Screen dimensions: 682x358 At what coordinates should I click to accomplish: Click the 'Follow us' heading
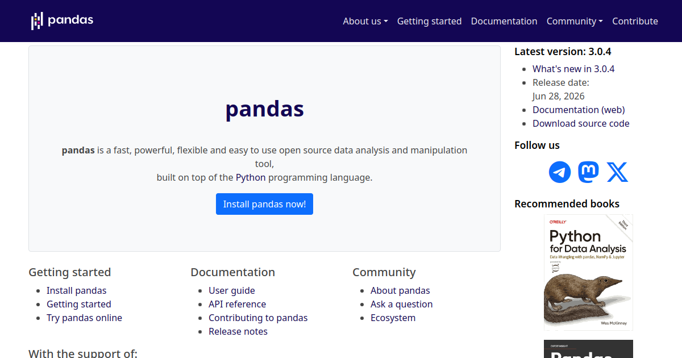(x=537, y=145)
